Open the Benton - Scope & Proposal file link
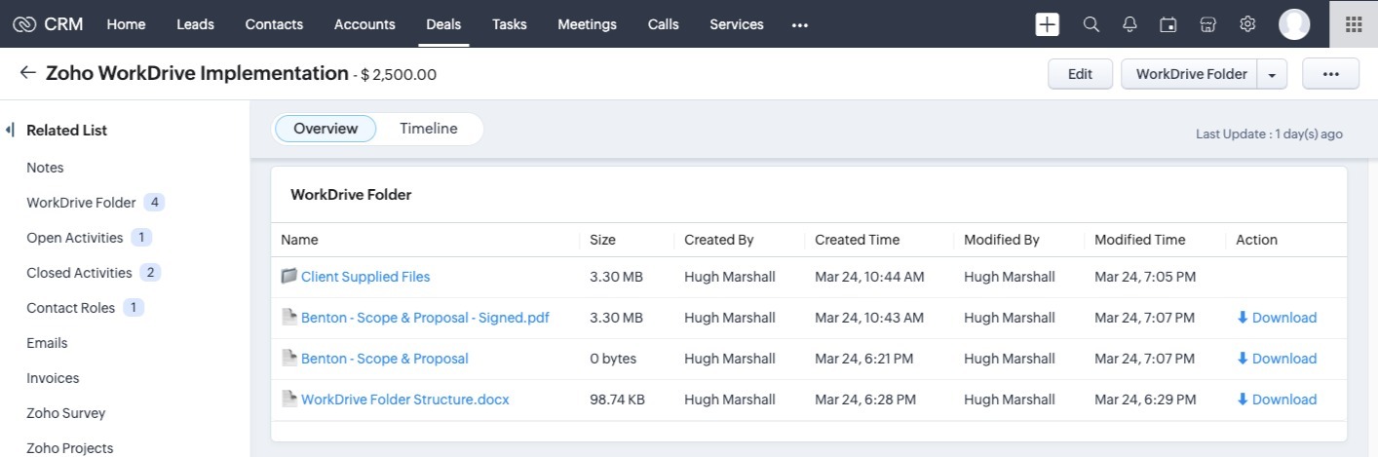This screenshot has height=457, width=1378. point(385,359)
